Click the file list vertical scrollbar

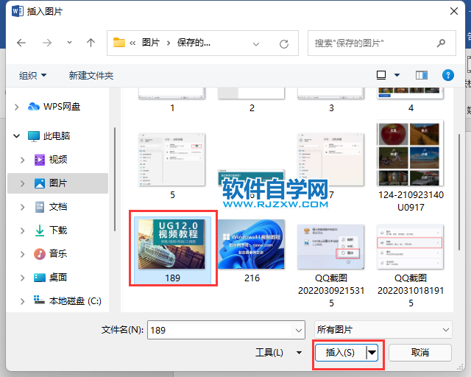click(x=459, y=192)
